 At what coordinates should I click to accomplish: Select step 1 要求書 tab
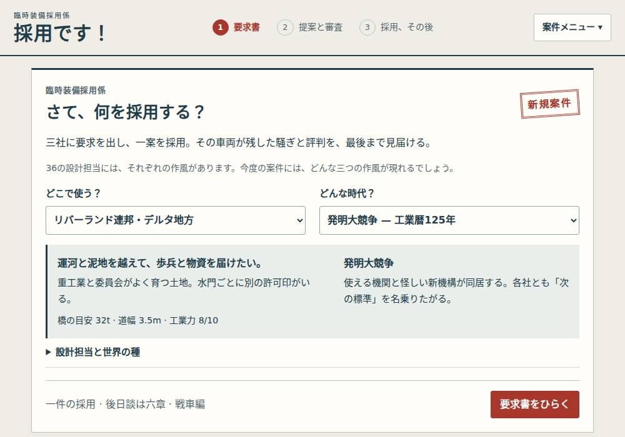(x=236, y=27)
